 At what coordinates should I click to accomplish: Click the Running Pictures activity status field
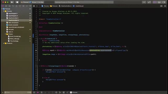[84, 2]
